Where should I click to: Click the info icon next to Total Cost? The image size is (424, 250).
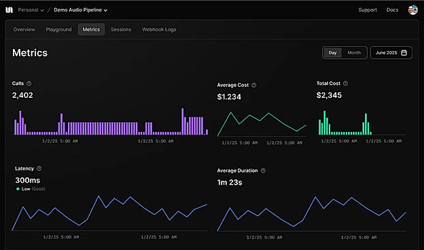coord(345,84)
